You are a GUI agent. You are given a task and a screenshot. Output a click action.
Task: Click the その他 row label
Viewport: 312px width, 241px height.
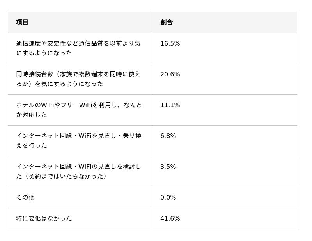[x=25, y=197]
